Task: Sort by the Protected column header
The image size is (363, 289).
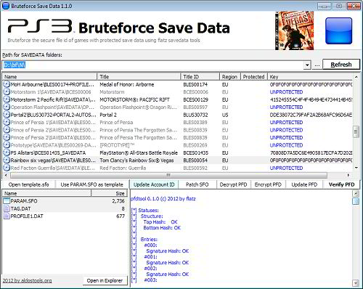Action: tap(254, 77)
